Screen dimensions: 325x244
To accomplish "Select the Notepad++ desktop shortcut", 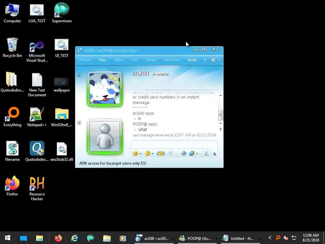I will click(x=37, y=117).
